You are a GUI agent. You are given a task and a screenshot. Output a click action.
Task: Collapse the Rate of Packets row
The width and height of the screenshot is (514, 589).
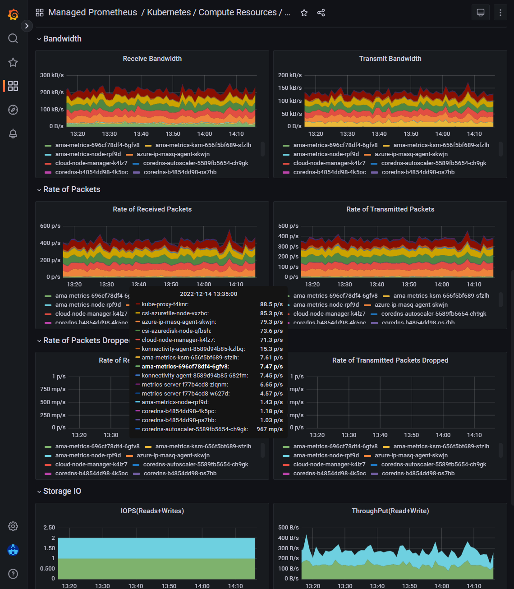pos(71,189)
